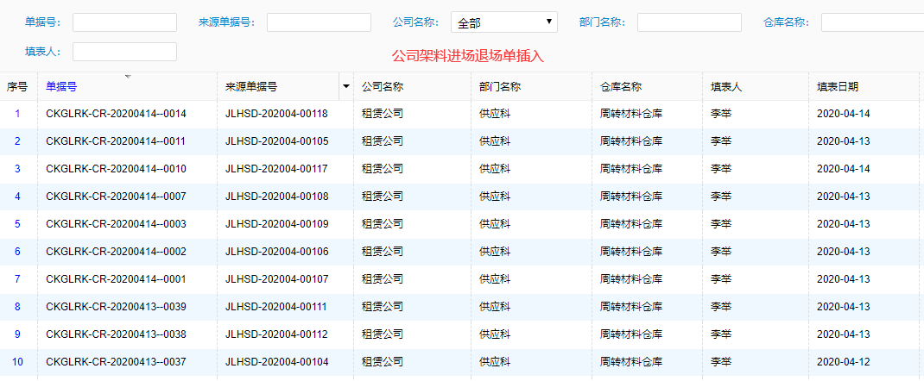924x381 pixels.
Task: Open row number 3 link
Action: pos(17,169)
